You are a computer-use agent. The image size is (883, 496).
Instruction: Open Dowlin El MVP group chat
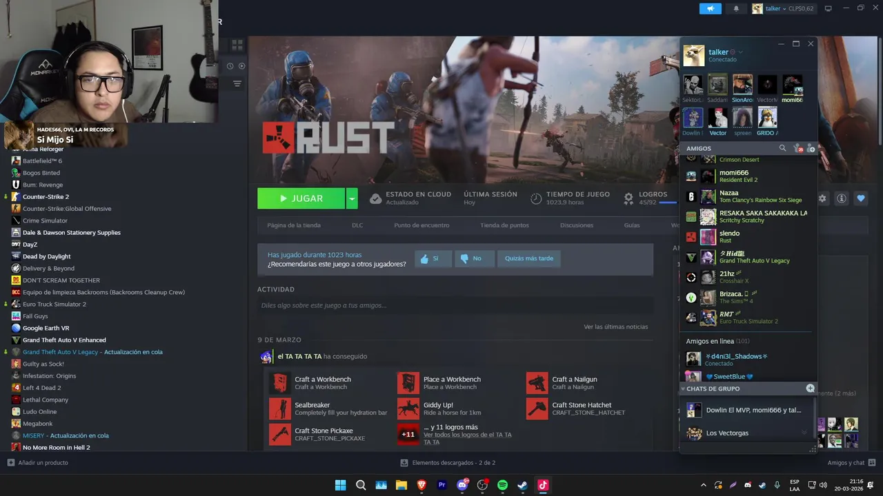pos(747,410)
